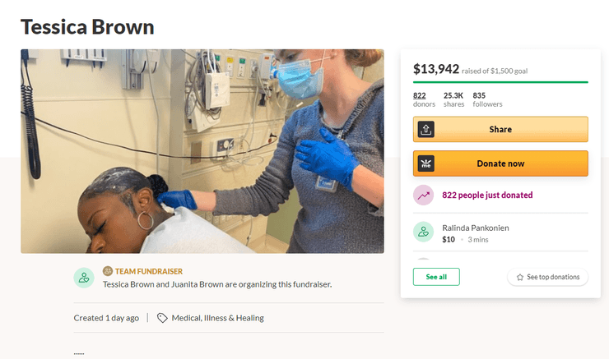Click the share upload icon
Image resolution: width=609 pixels, height=359 pixels.
click(x=426, y=130)
